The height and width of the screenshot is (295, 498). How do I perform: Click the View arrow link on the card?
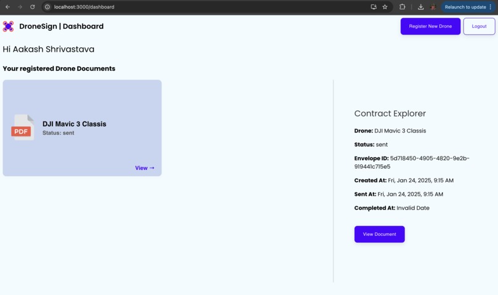click(145, 168)
